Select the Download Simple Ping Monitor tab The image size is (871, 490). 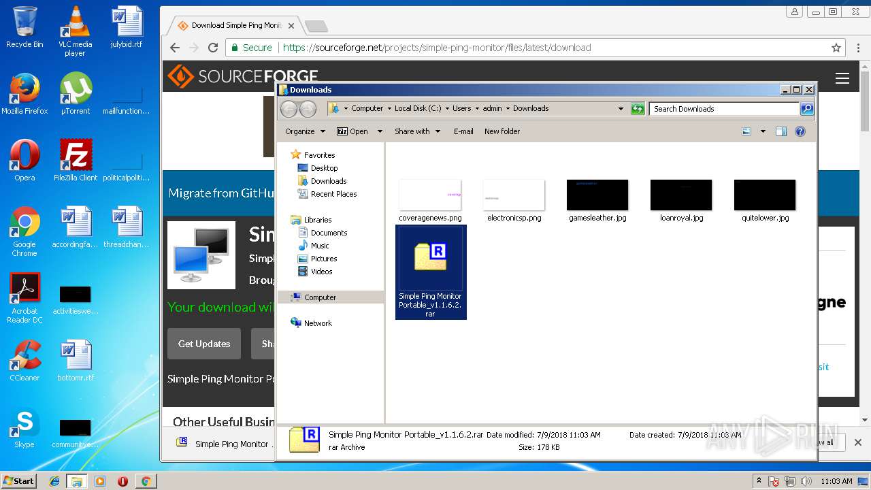coord(235,26)
